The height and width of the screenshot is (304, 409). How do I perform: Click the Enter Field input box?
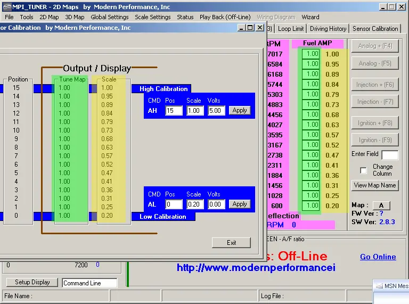click(x=389, y=155)
